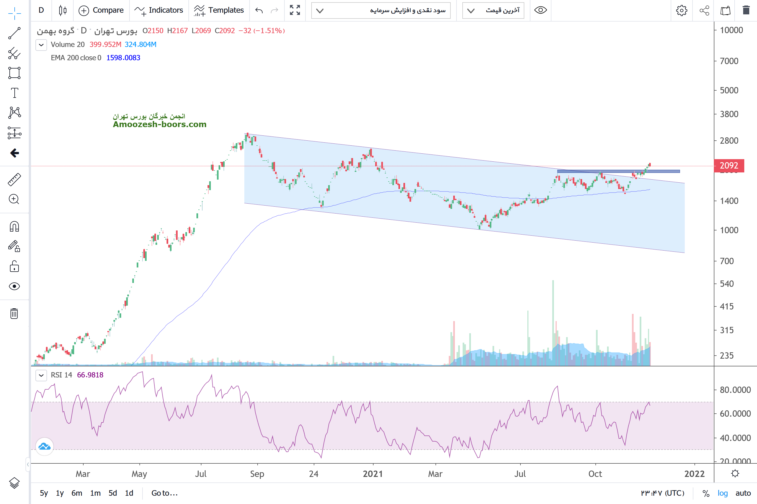Screen dimensions: 757x504
Task: Collapse the RSI 14 indicator legend
Action: pyautogui.click(x=41, y=375)
